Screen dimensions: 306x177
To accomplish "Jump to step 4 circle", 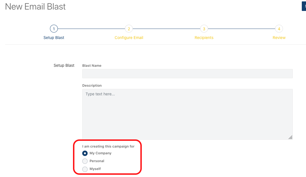I will (x=279, y=29).
